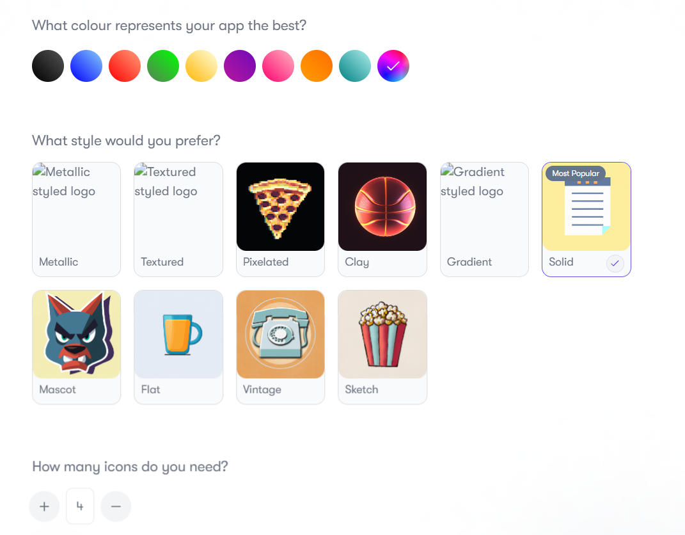Decrease icon count with minus button

pos(116,506)
